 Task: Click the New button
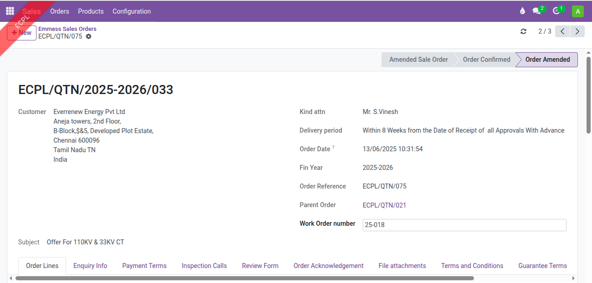22,33
